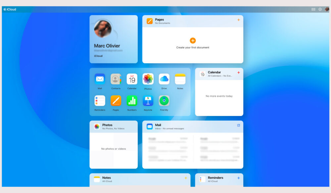Open the Keynote app icon

(148, 101)
